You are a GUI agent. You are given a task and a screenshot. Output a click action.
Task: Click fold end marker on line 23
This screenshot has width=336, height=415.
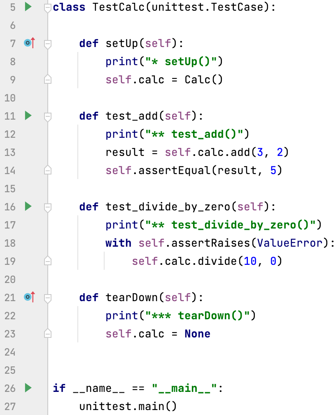coord(47,333)
